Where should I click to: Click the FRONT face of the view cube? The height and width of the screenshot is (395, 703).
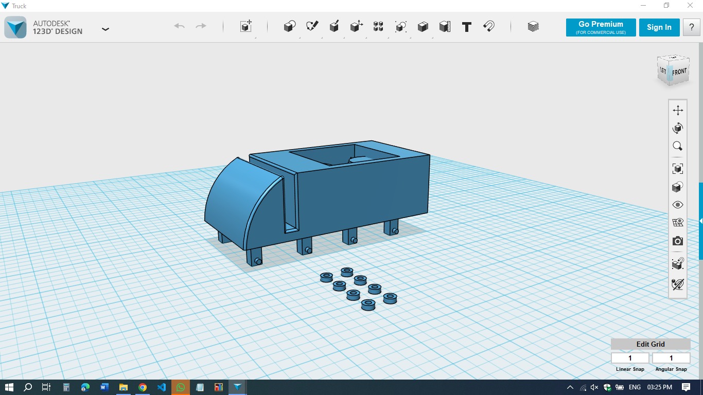[679, 72]
